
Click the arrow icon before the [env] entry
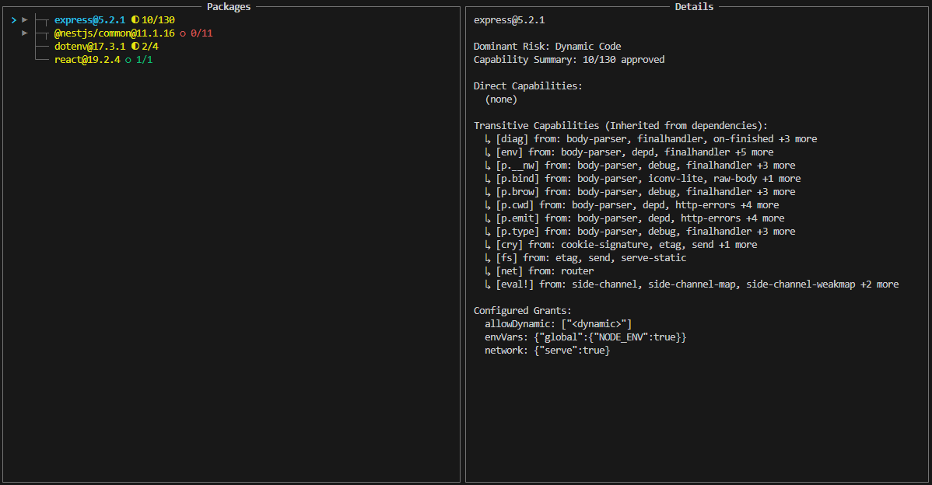click(x=488, y=152)
